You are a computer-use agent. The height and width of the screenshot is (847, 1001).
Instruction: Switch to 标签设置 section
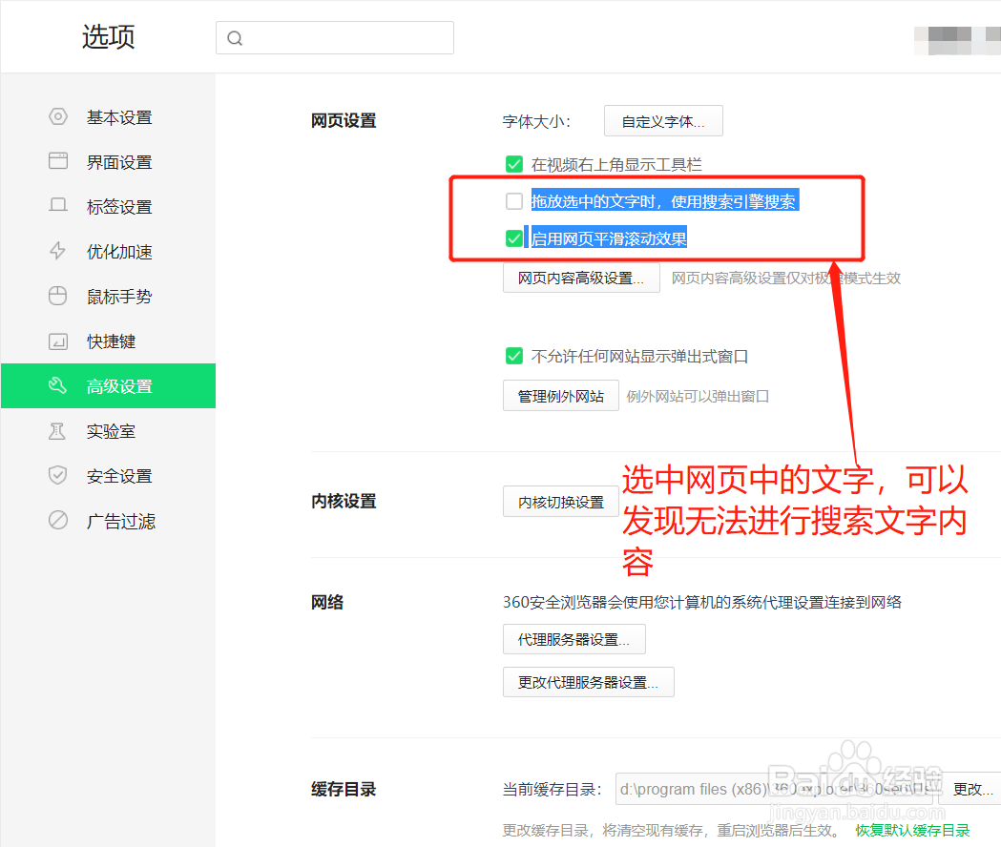(109, 207)
